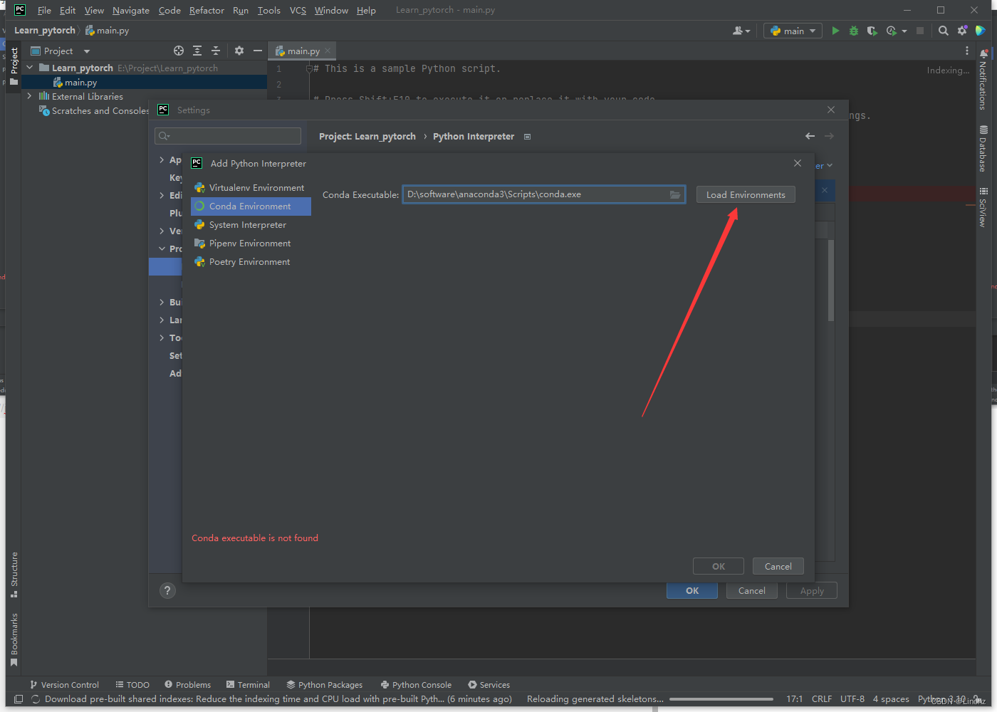
Task: Select Conda Environment interpreter type
Action: pyautogui.click(x=251, y=206)
